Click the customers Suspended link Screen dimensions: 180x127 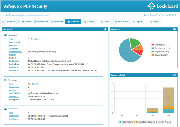pos(14,48)
